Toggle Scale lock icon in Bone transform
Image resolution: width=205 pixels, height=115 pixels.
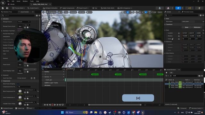(172, 39)
